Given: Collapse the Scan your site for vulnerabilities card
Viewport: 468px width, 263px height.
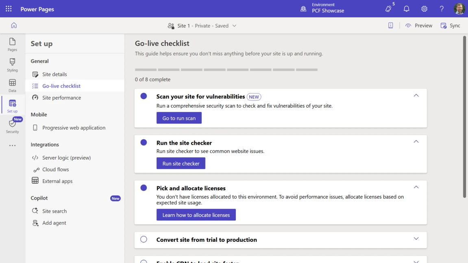Looking at the screenshot, I should [416, 95].
